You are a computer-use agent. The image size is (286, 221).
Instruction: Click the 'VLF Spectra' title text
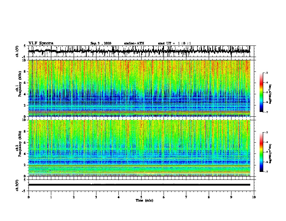41,43
